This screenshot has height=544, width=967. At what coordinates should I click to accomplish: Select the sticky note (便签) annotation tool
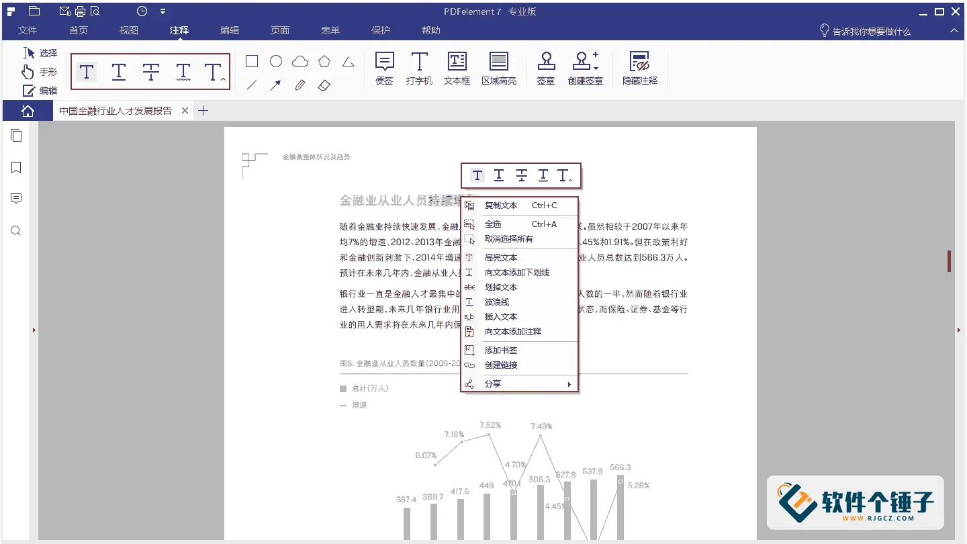click(383, 67)
